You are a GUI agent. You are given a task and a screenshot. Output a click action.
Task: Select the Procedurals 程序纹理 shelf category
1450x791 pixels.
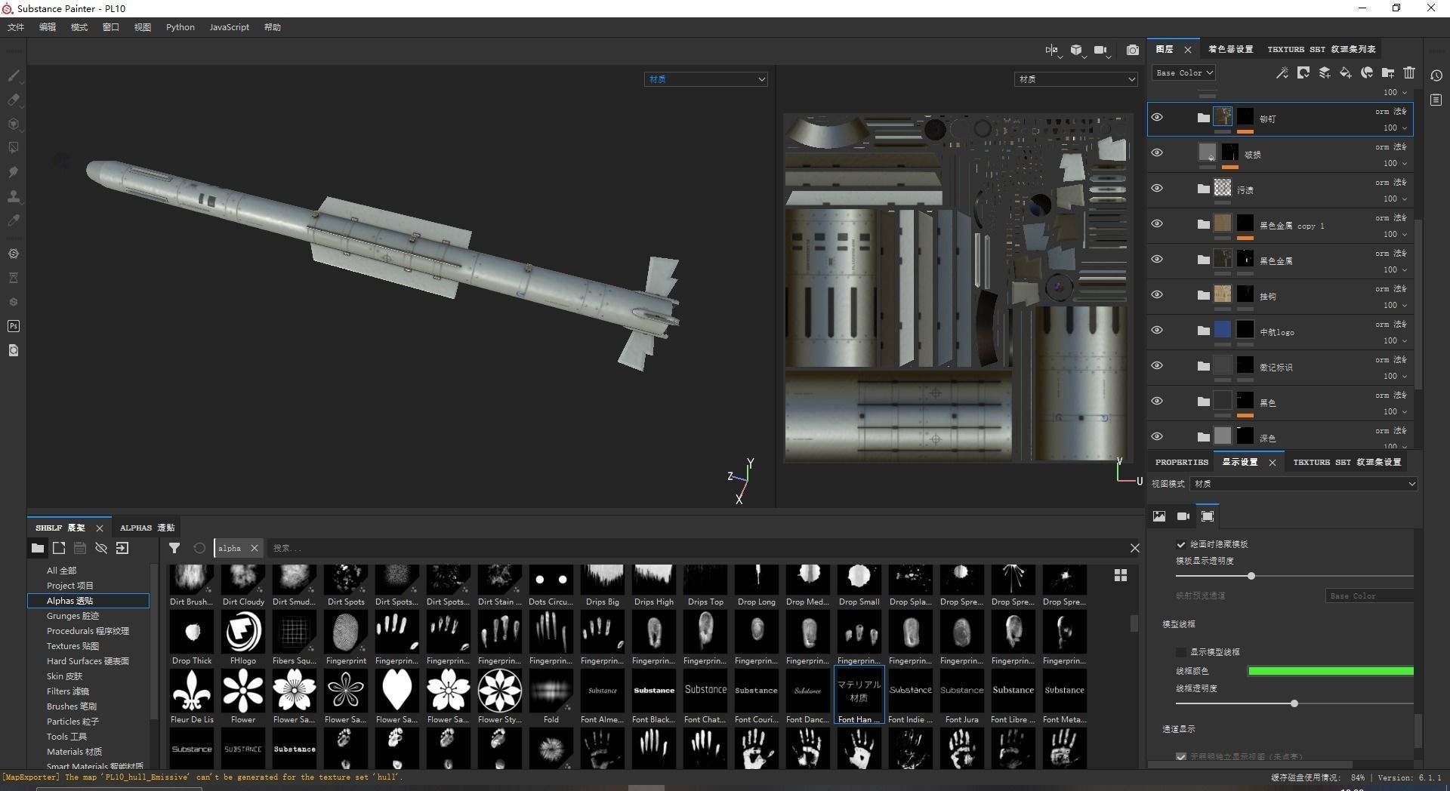pos(88,631)
